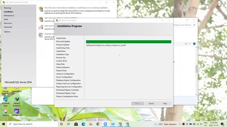Click the scroll down arrow in Programs and Features
227x127 pixels.
196,95
